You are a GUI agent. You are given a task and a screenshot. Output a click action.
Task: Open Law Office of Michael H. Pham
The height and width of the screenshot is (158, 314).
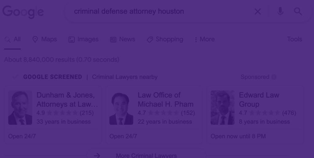pos(166,100)
